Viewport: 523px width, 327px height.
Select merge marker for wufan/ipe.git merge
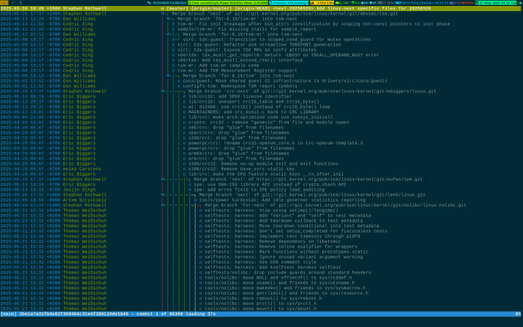163,179
